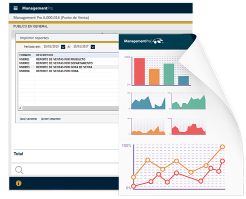Select row VNRP02 Reporte de ventas por departamento

[x=68, y=63]
